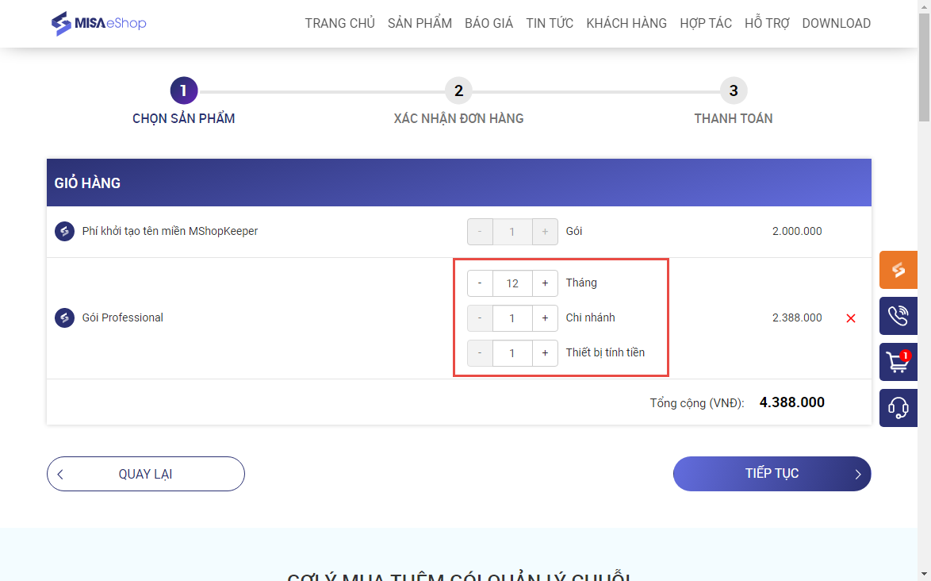Select step 3 circle Thanh toán

734,90
